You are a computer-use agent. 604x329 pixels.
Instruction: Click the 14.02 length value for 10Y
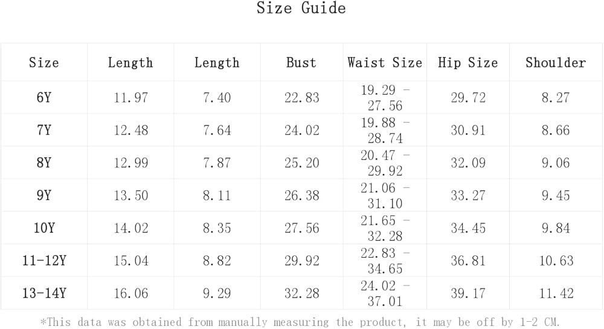pos(130,228)
